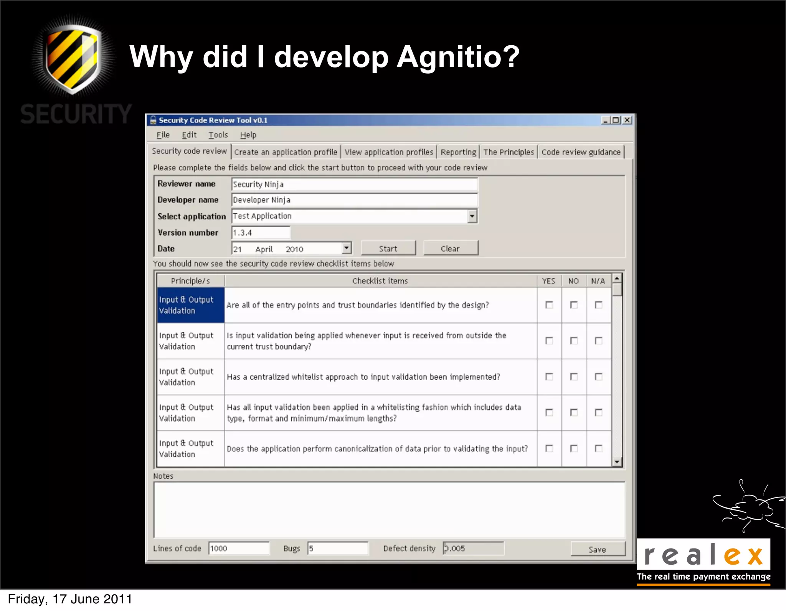The height and width of the screenshot is (611, 786).
Task: Open the Edit menu
Action: (189, 135)
